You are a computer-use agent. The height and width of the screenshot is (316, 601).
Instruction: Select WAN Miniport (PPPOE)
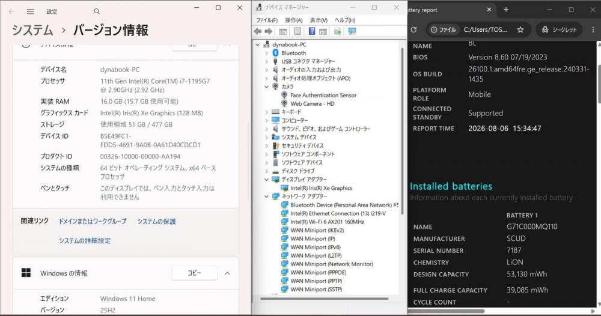pos(318,272)
